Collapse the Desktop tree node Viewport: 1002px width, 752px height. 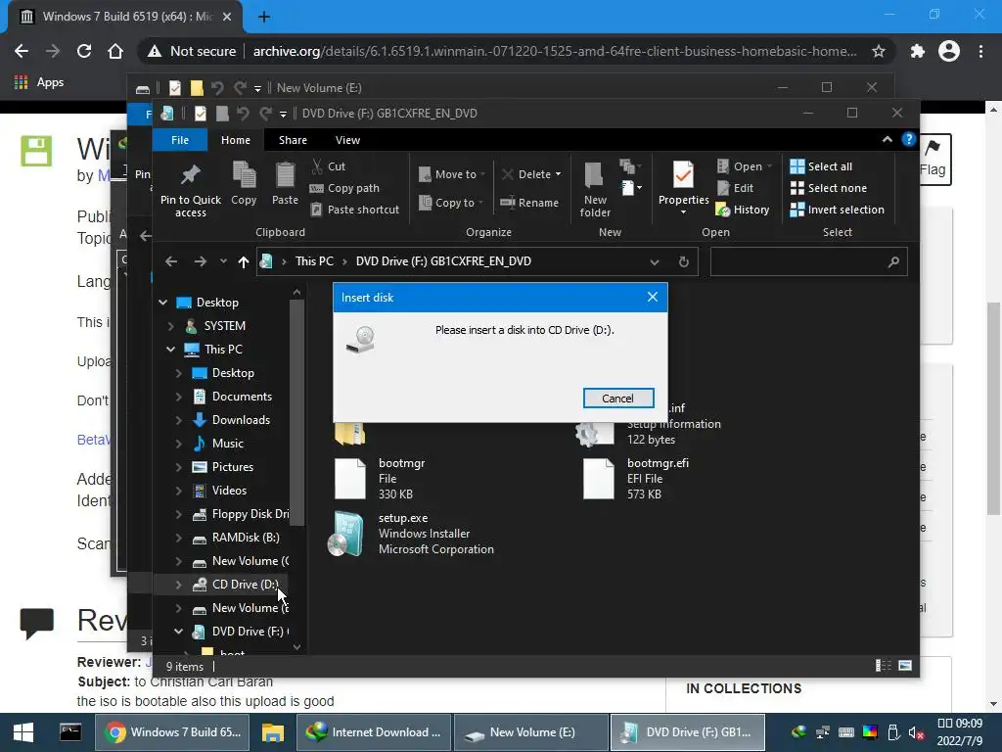tap(163, 303)
